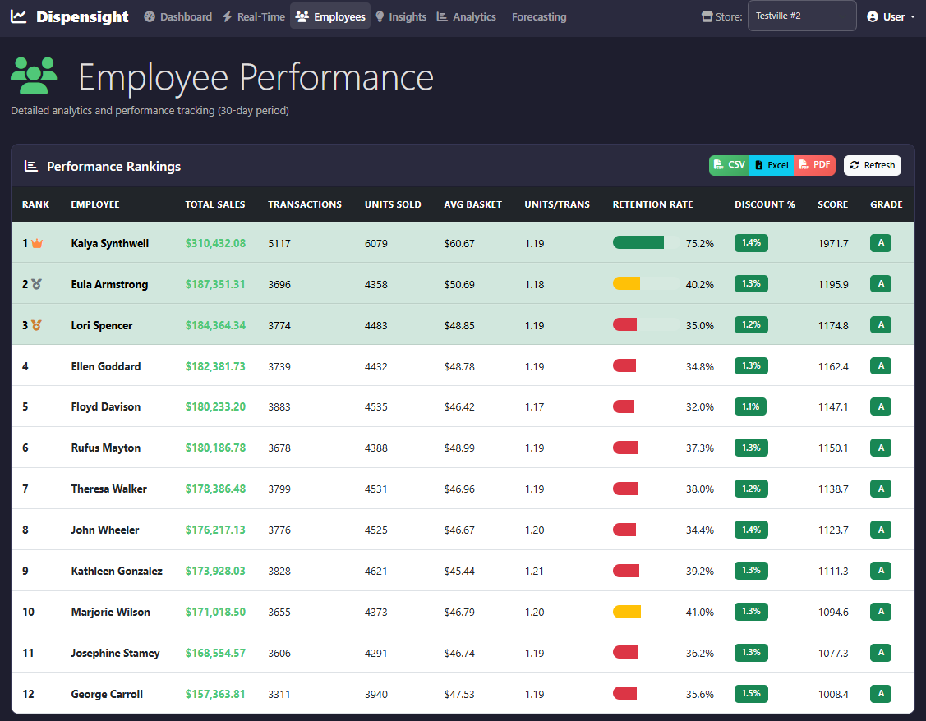Export rankings as Excel

(x=772, y=165)
